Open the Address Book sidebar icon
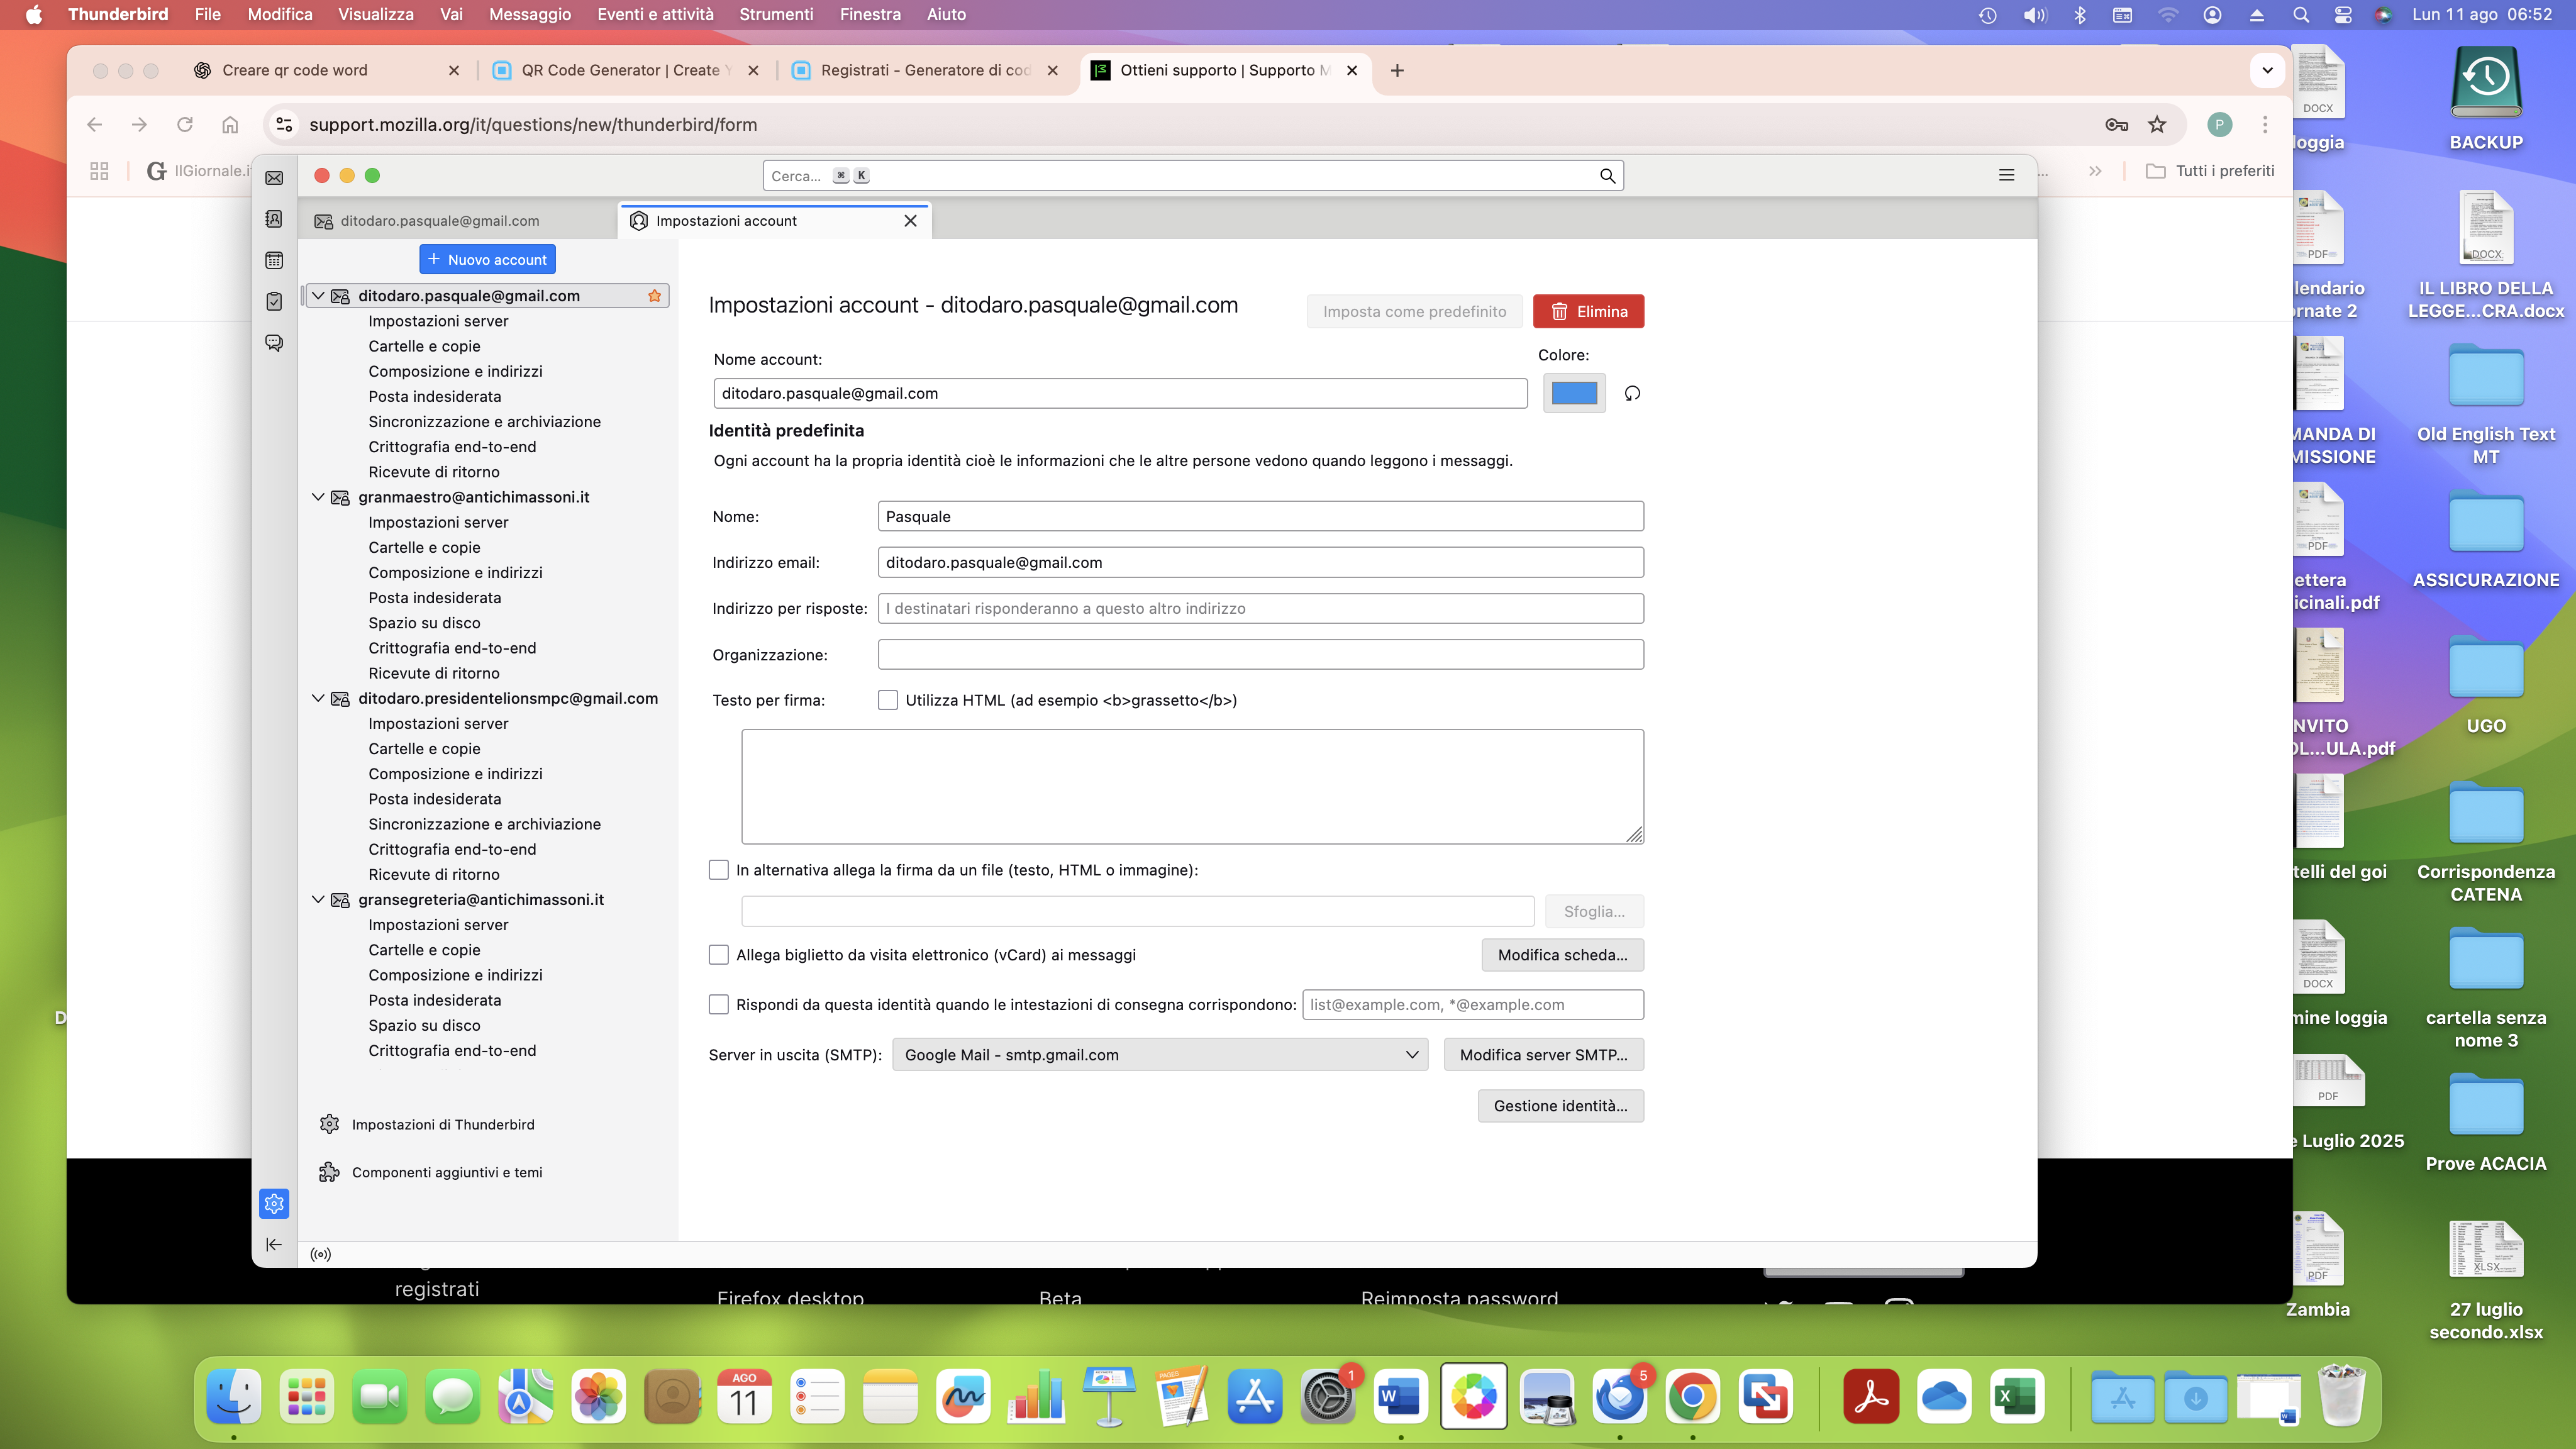Viewport: 2576px width, 1449px height. click(x=274, y=219)
